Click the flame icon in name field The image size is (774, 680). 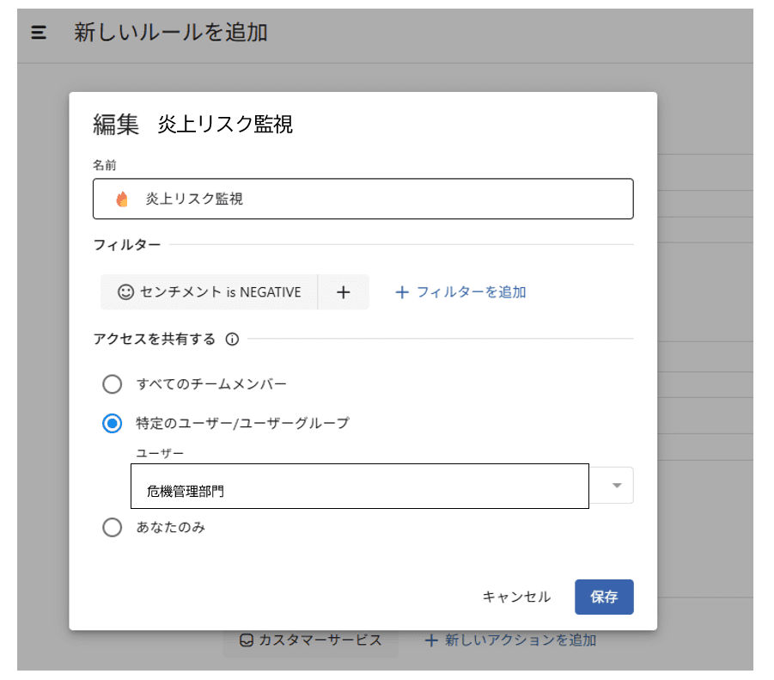(x=122, y=199)
